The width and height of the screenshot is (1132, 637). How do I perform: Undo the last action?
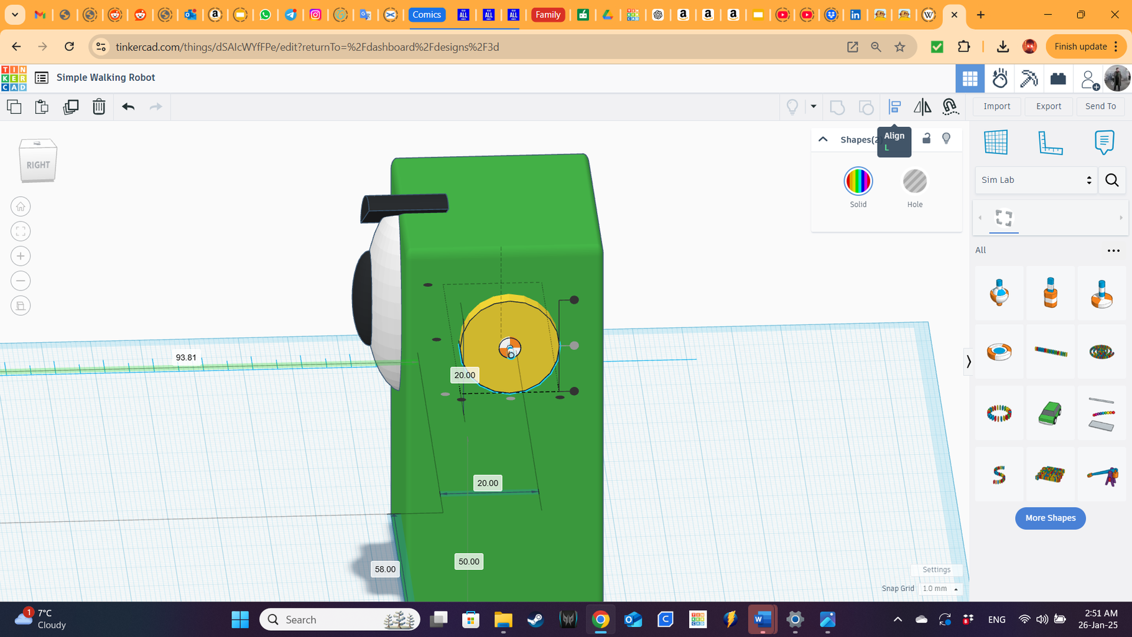point(128,106)
